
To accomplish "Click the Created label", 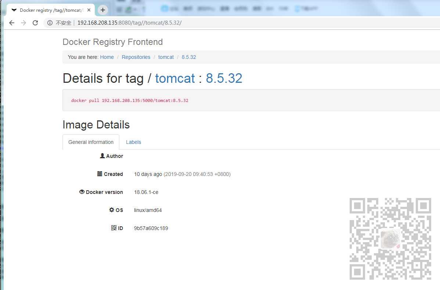I will click(113, 174).
